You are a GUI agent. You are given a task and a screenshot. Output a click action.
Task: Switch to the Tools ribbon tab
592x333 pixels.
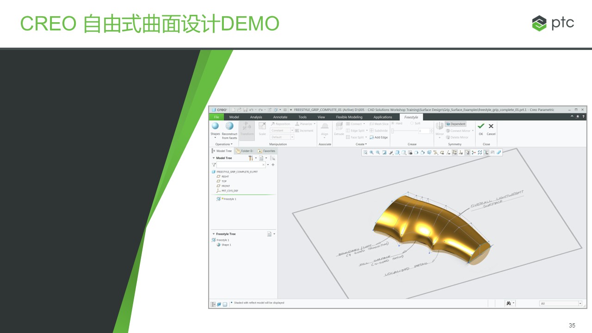pos(302,117)
